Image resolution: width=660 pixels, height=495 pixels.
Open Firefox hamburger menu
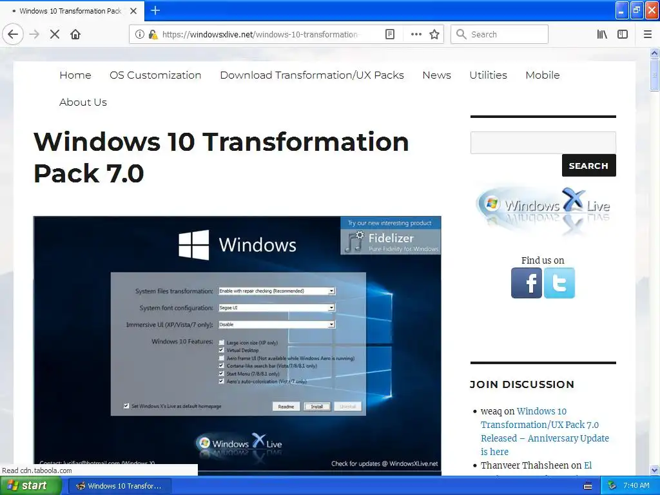pyautogui.click(x=647, y=34)
